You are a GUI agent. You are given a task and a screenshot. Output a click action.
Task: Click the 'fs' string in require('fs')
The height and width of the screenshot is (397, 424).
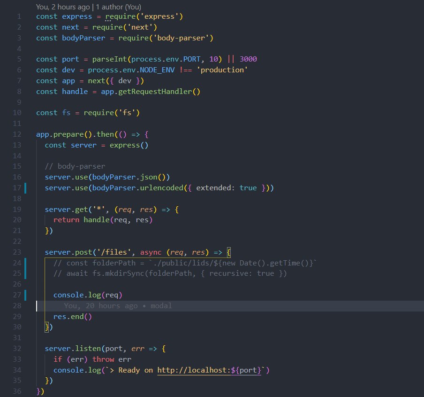click(127, 113)
